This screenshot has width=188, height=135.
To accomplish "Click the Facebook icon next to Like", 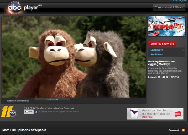I will click(x=36, y=112).
